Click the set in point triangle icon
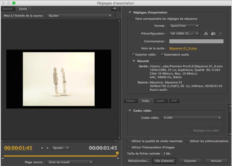This screenshot has height=166, width=232. [x=42, y=148]
